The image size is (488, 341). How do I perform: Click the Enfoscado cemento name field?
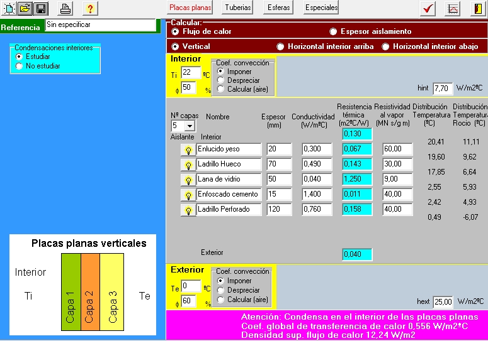click(229, 194)
